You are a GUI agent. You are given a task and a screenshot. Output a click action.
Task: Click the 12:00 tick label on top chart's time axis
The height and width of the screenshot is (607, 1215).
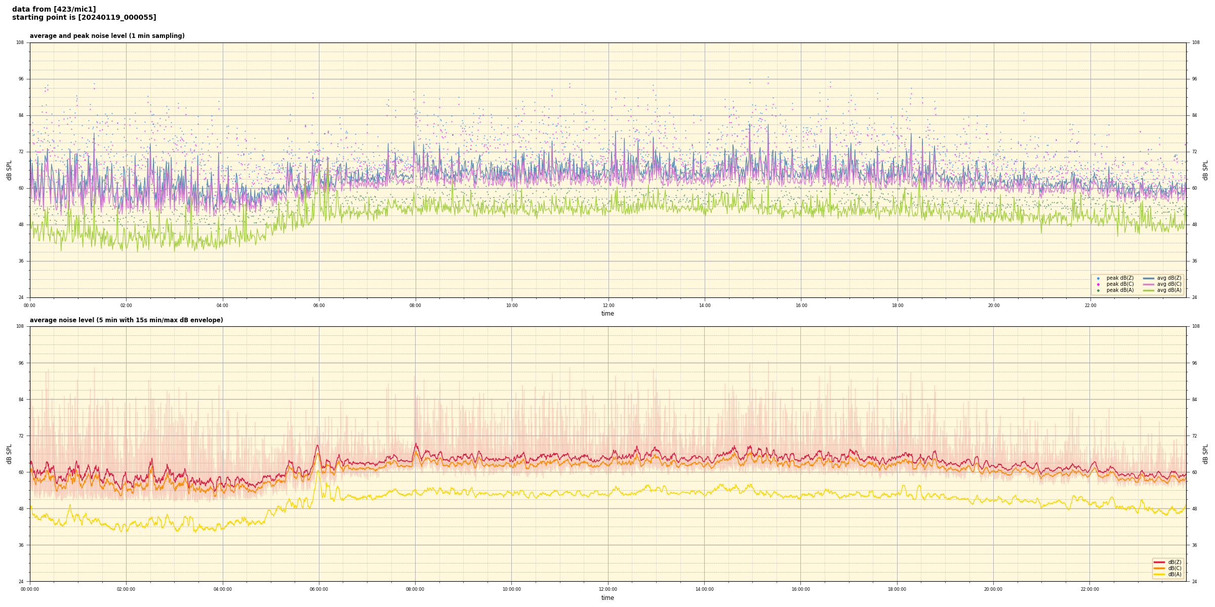click(x=608, y=306)
